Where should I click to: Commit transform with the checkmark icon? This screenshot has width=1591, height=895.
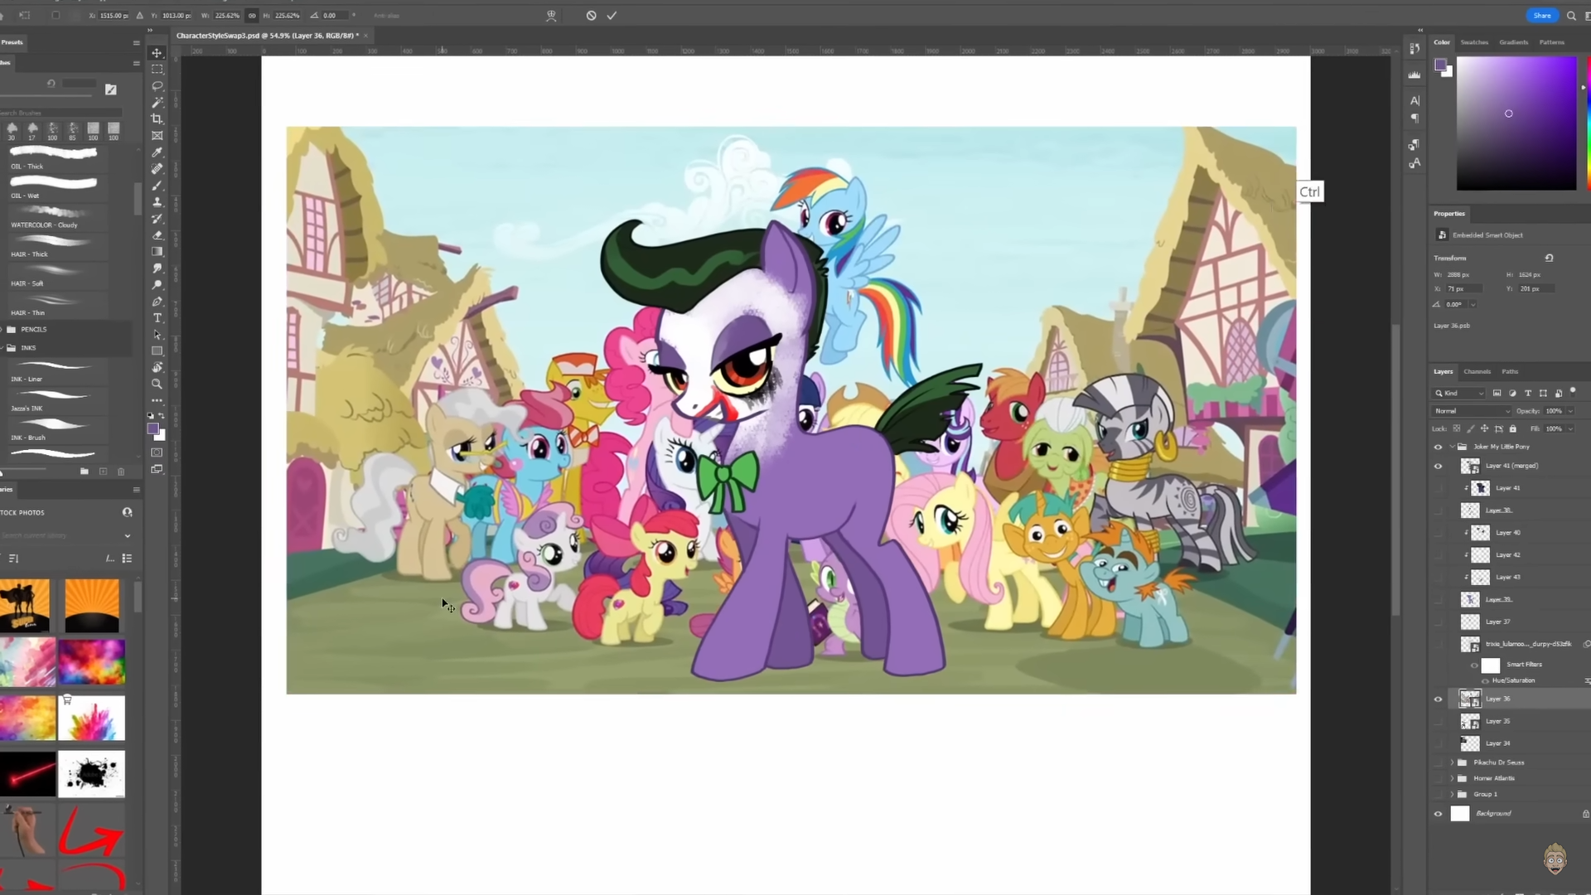tap(612, 15)
